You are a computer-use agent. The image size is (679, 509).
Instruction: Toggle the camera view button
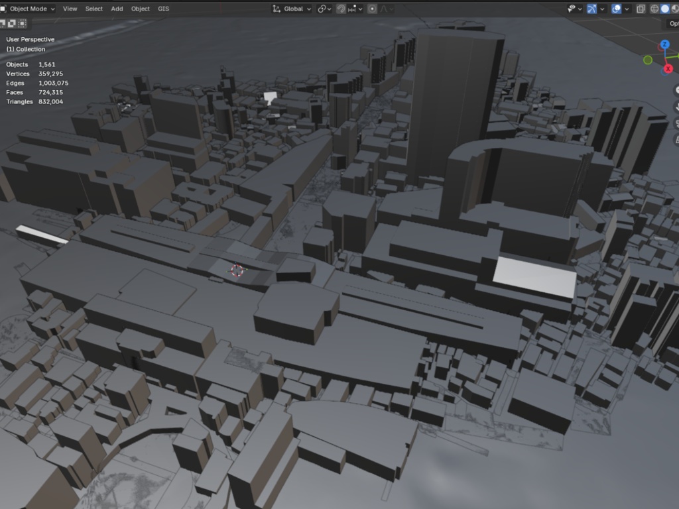click(676, 123)
